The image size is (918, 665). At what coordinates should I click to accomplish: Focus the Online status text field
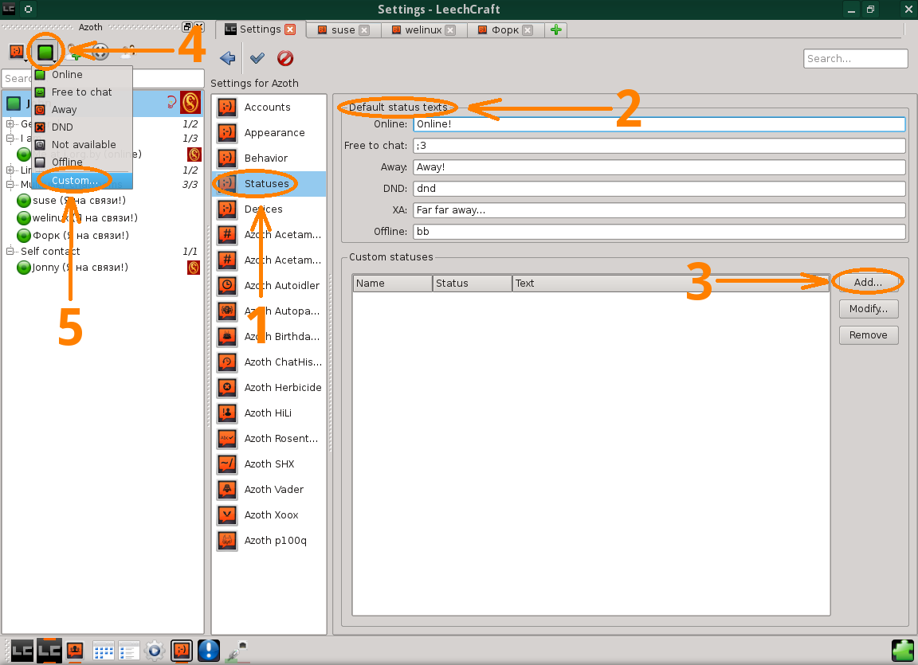(659, 124)
